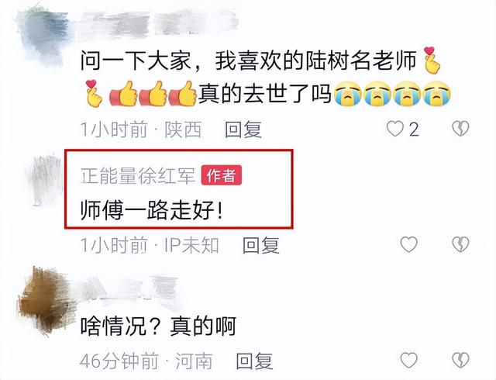496x380 pixels.
Task: Dislike the 陆树名老师 comment with broken heart
Action: [x=460, y=129]
